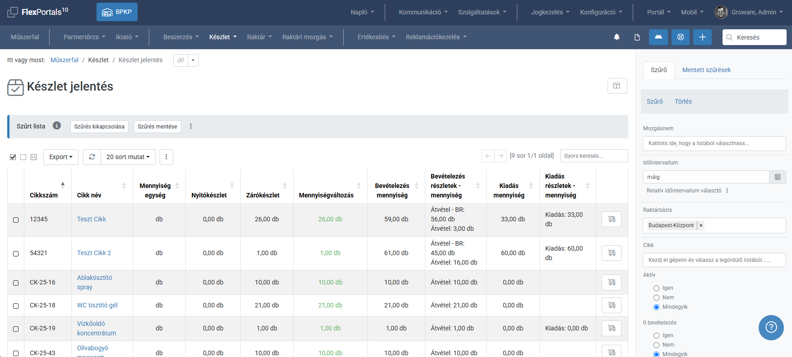Open stock movement icon for row 54321
Viewport: 792px width, 357px height.
click(x=612, y=253)
